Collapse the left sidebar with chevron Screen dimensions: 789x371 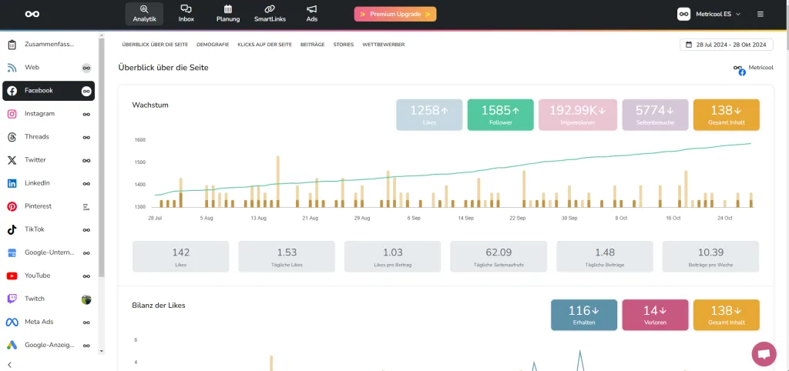[x=10, y=364]
